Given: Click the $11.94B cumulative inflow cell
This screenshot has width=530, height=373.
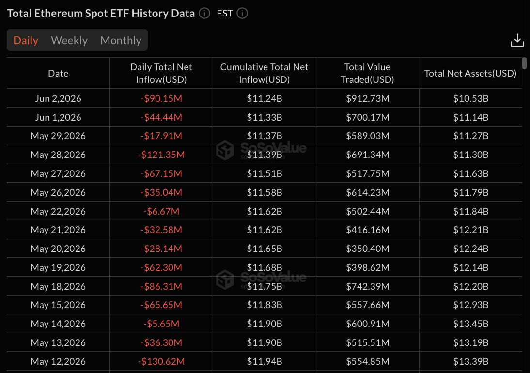Looking at the screenshot, I should click(x=265, y=361).
